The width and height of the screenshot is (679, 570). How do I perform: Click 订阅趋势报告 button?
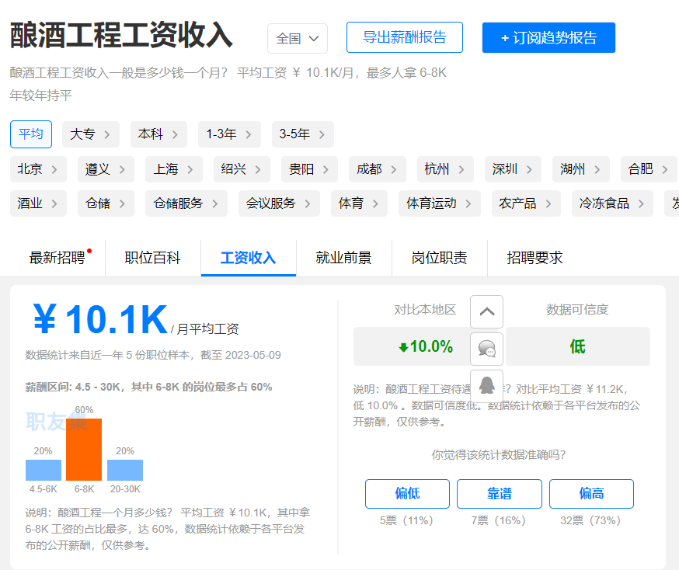548,37
